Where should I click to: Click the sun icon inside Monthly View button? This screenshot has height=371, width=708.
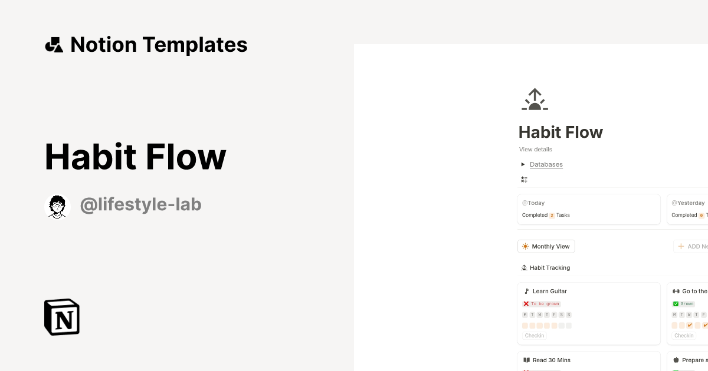click(525, 246)
